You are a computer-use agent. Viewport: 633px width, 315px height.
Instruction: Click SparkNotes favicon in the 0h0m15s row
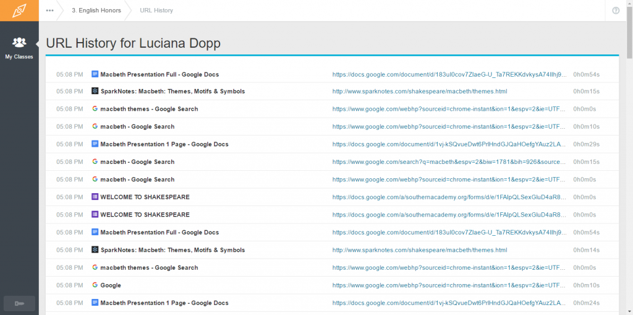point(95,92)
